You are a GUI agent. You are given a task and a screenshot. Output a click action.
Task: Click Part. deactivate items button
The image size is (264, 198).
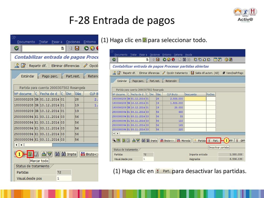pyautogui.click(x=213, y=141)
